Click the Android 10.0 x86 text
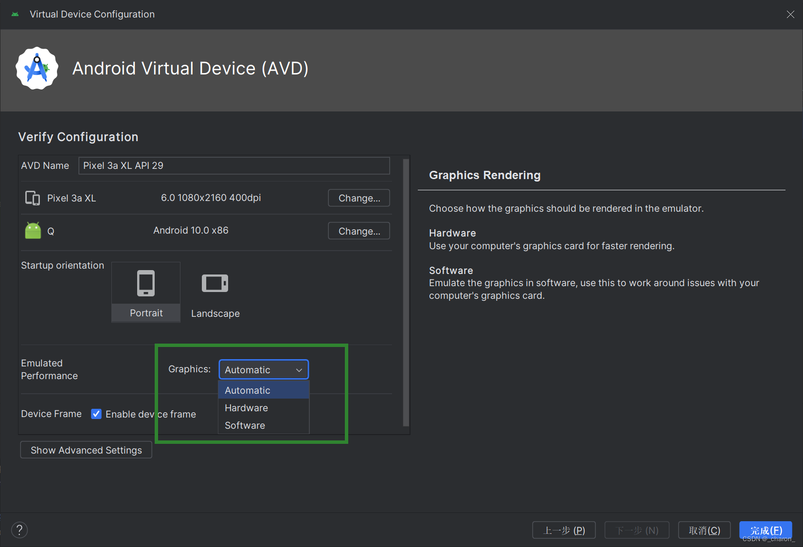 tap(191, 230)
